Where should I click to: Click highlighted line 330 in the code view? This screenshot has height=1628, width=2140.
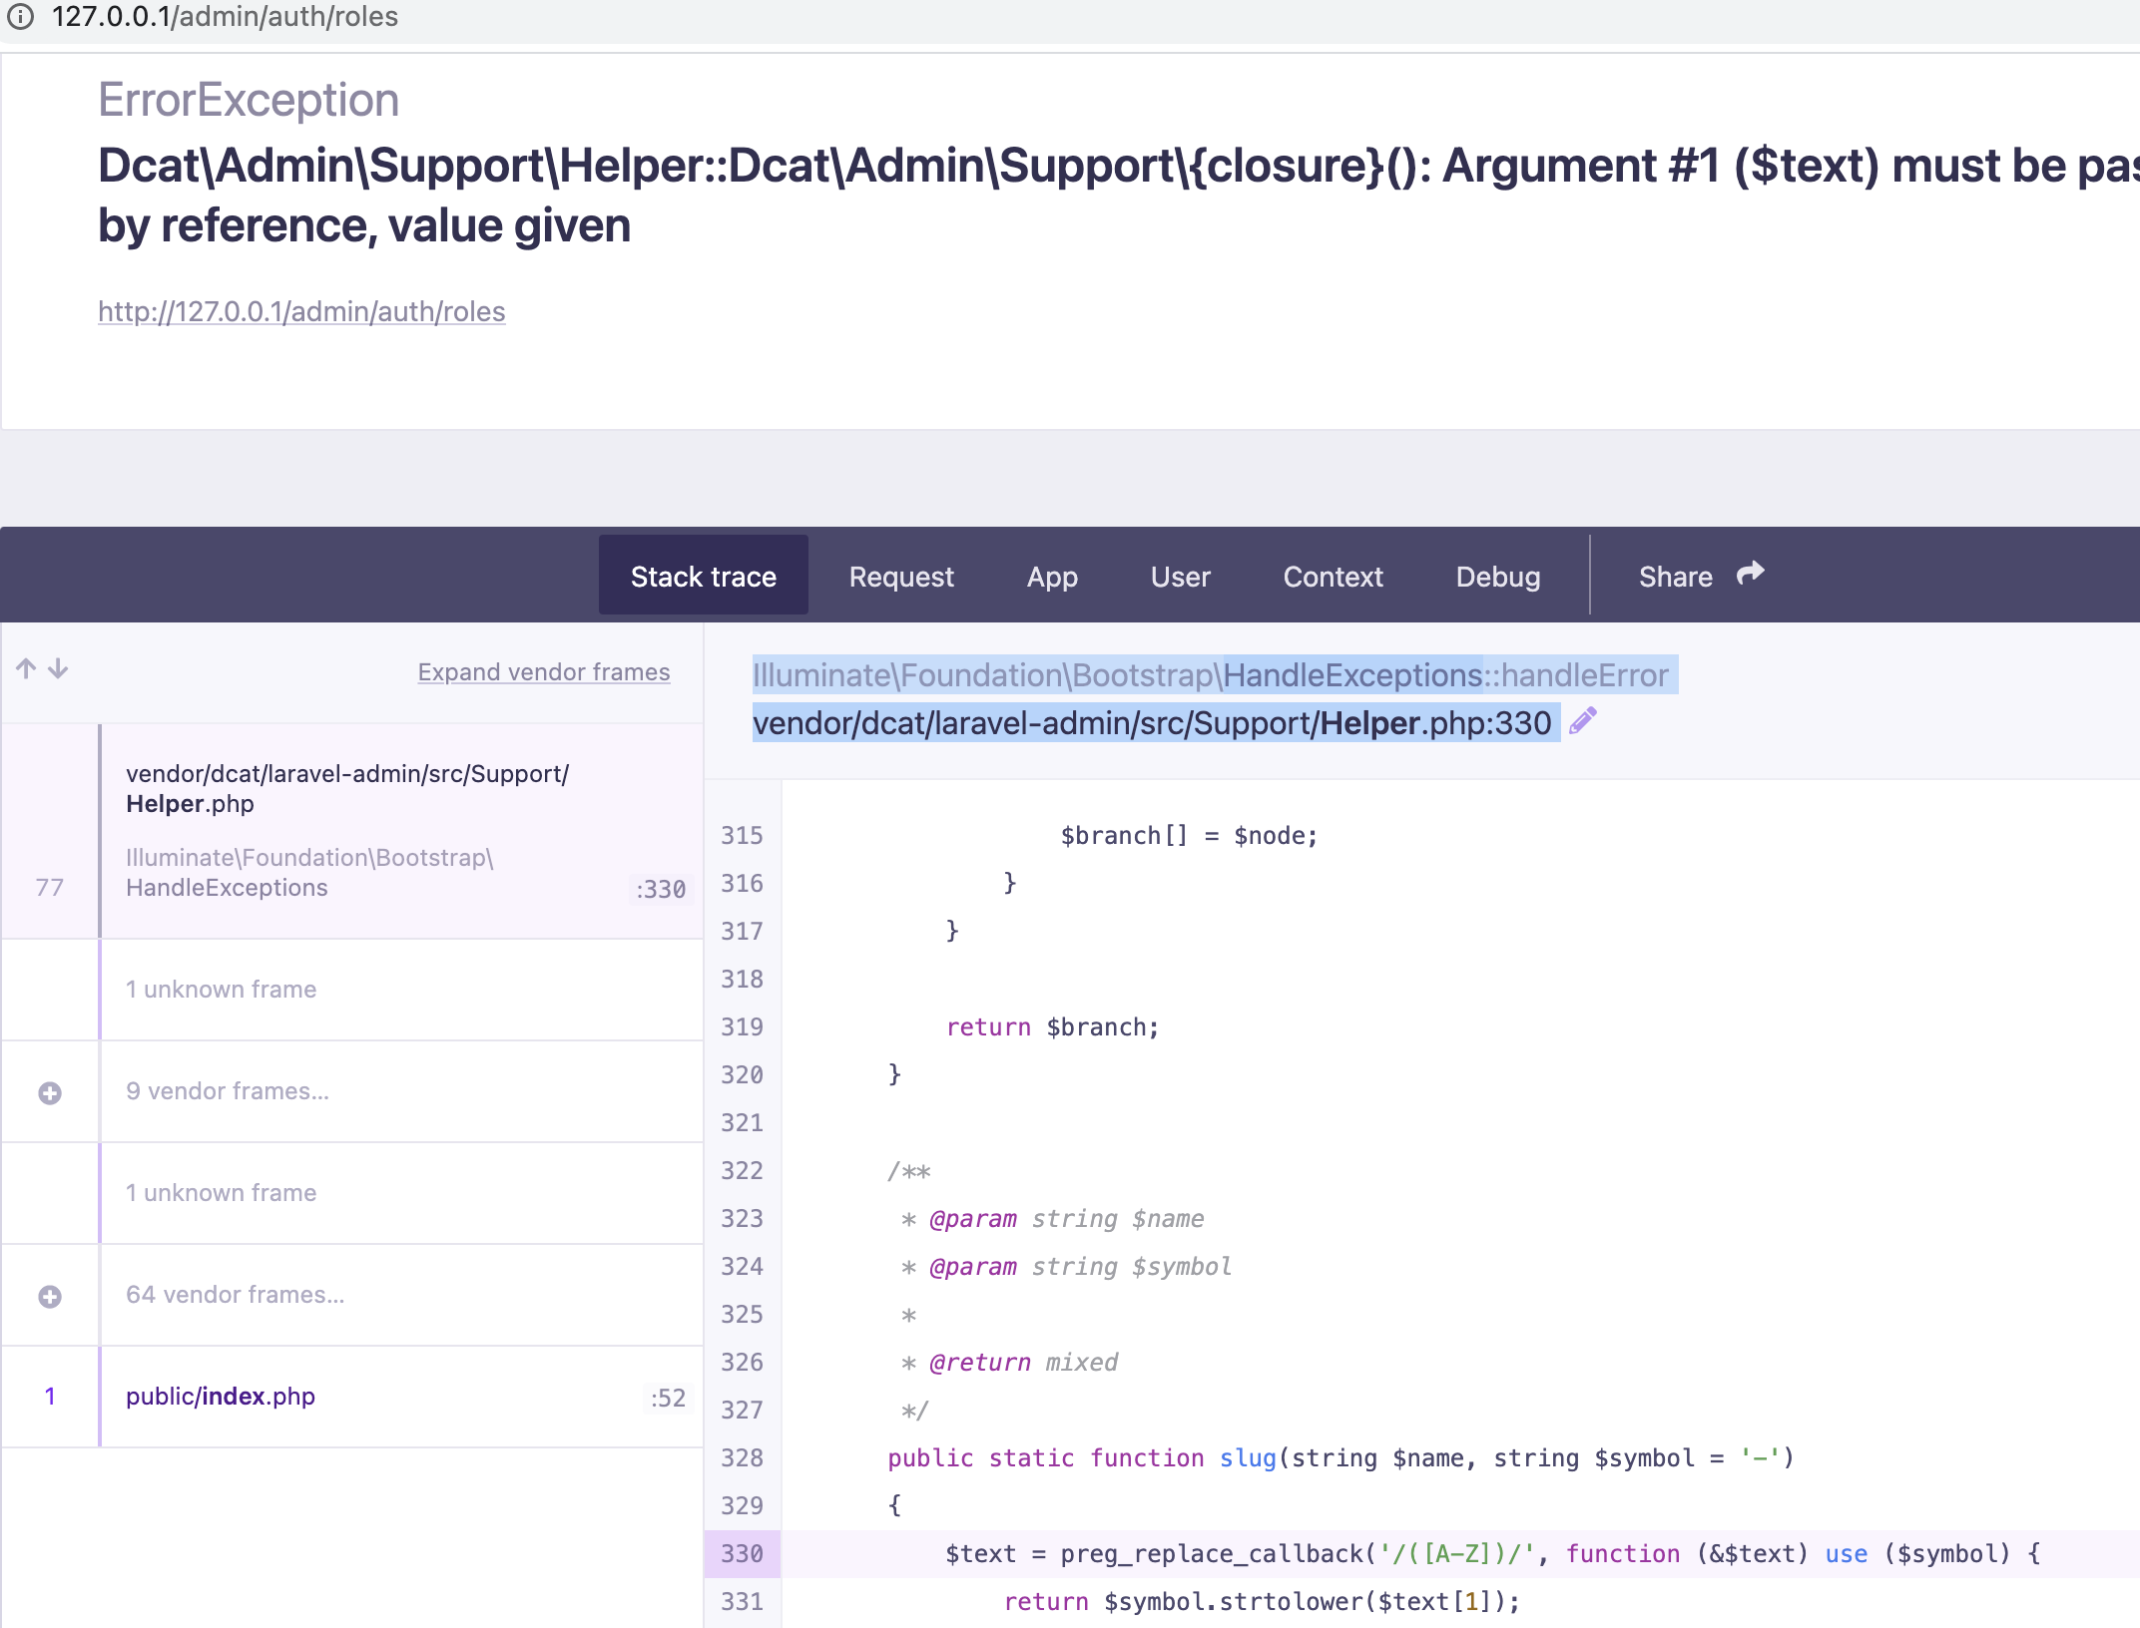click(1397, 1553)
